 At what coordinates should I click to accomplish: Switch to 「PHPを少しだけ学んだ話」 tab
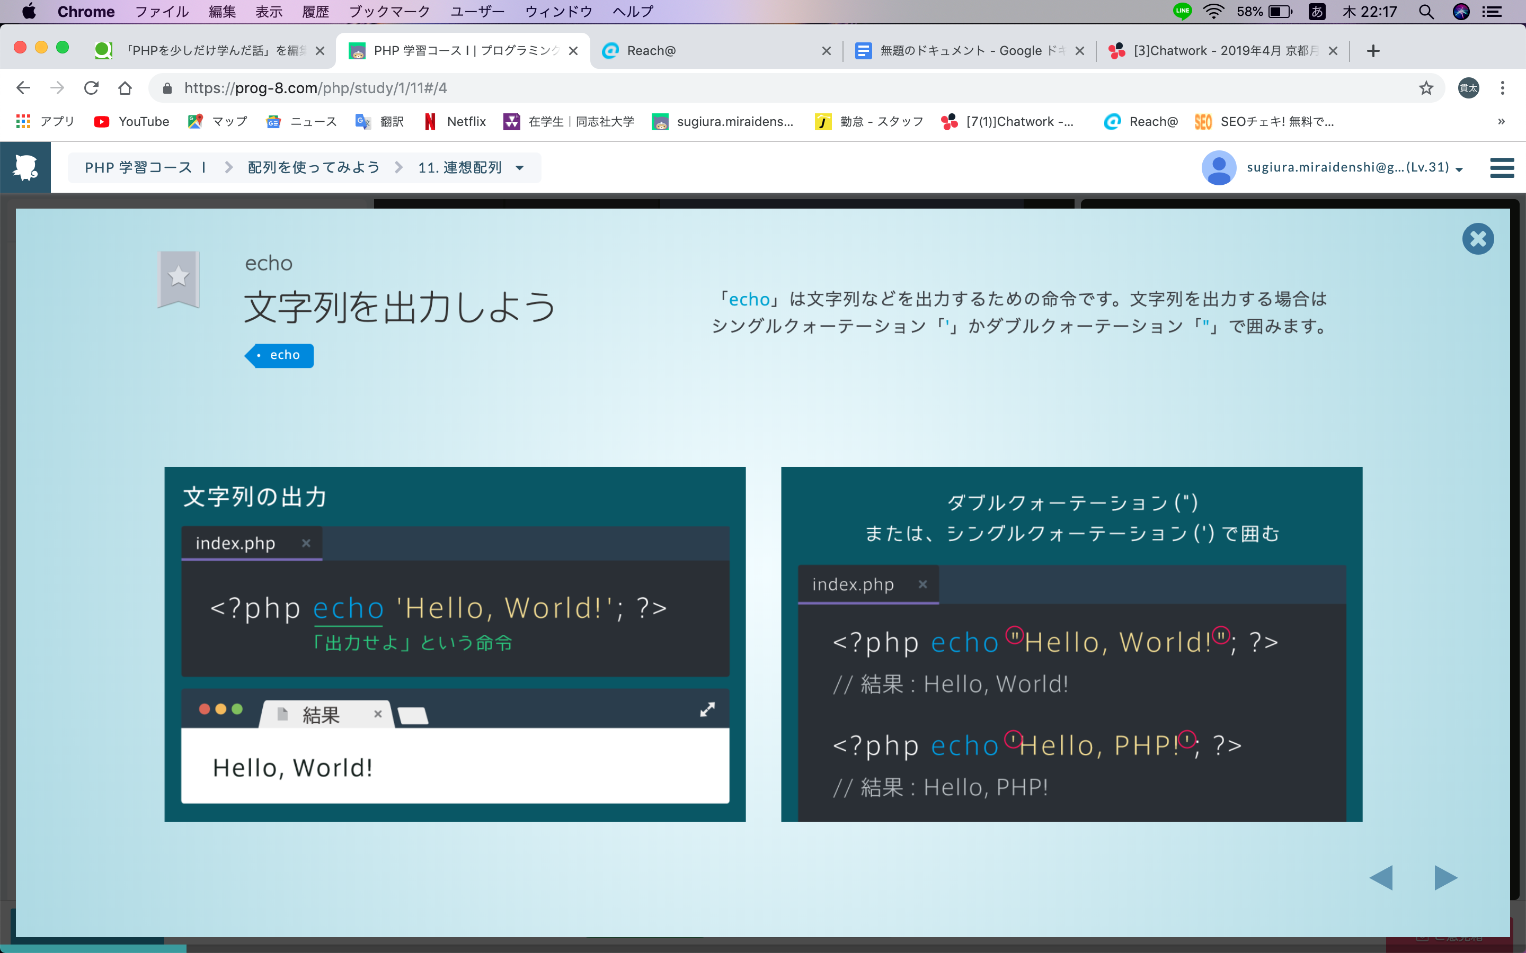tap(208, 50)
